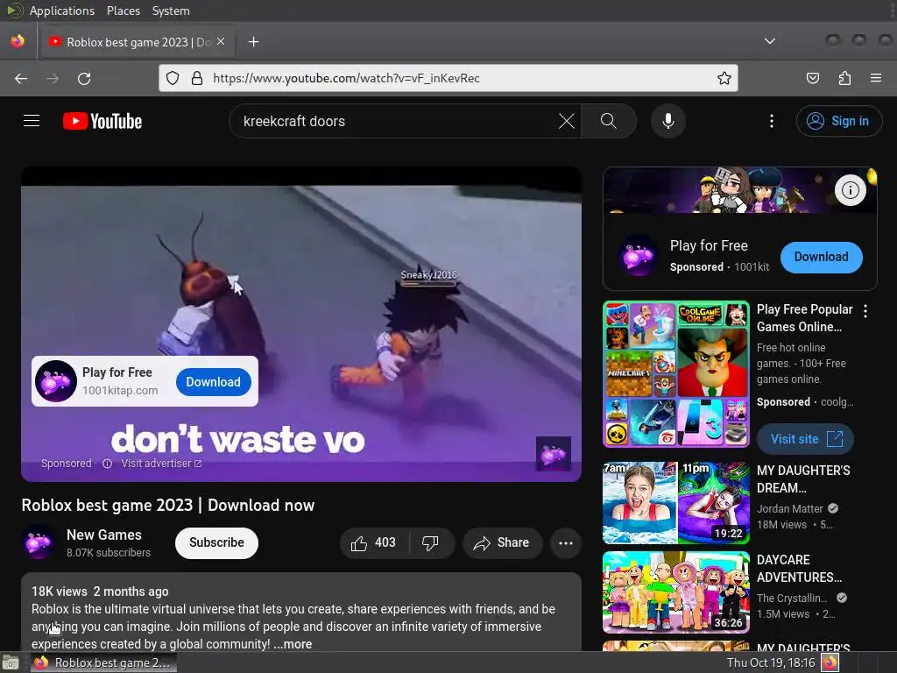Click the 1001kitap.com ad text
This screenshot has height=673, width=897.
tap(120, 390)
